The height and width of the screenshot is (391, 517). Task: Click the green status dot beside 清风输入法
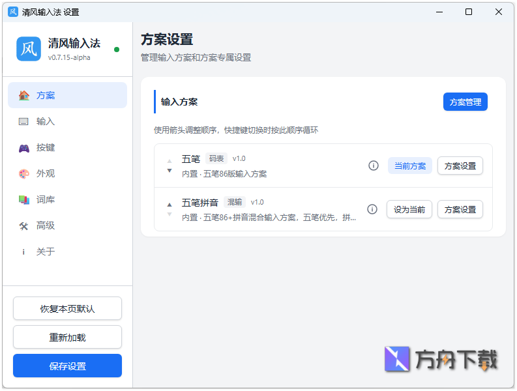coord(117,50)
